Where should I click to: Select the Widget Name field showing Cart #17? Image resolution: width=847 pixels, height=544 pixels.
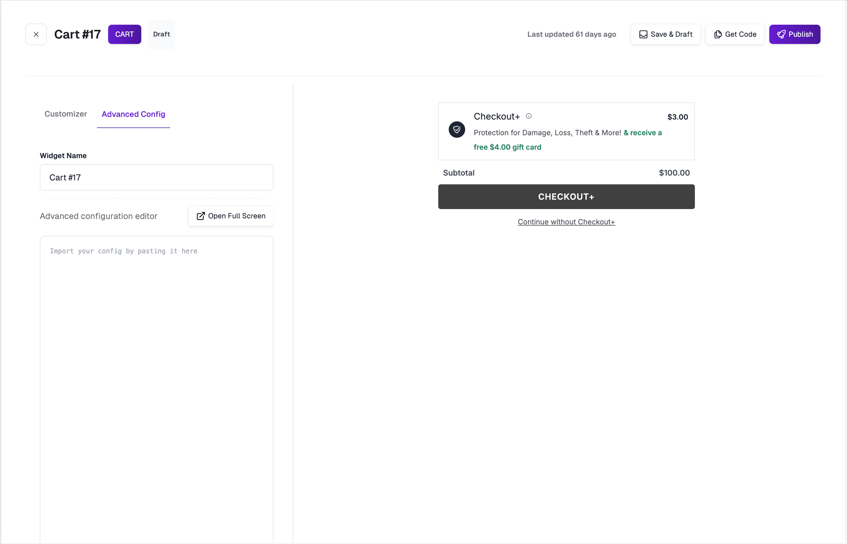[156, 177]
